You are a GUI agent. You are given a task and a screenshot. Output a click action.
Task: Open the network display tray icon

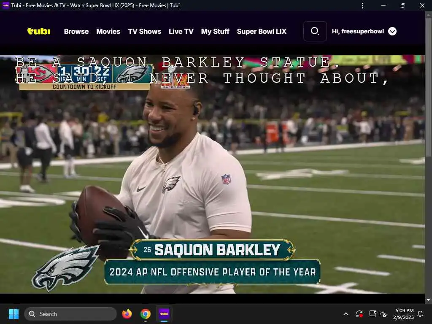(373, 314)
